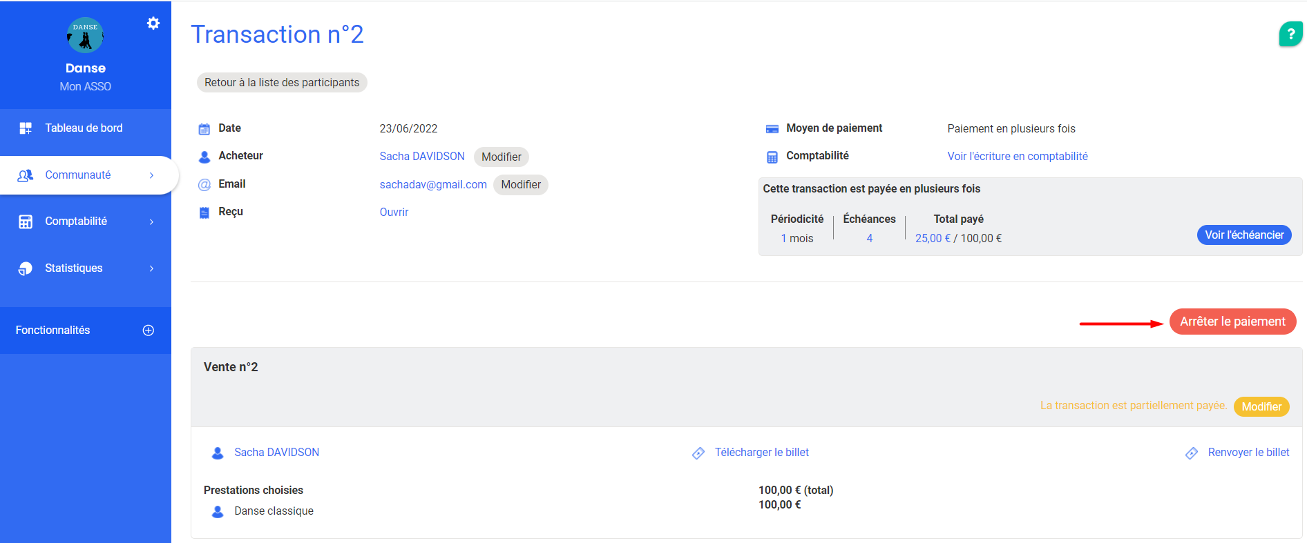The image size is (1307, 543).
Task: Expand the Statistiques submenu arrow
Action: 151,268
